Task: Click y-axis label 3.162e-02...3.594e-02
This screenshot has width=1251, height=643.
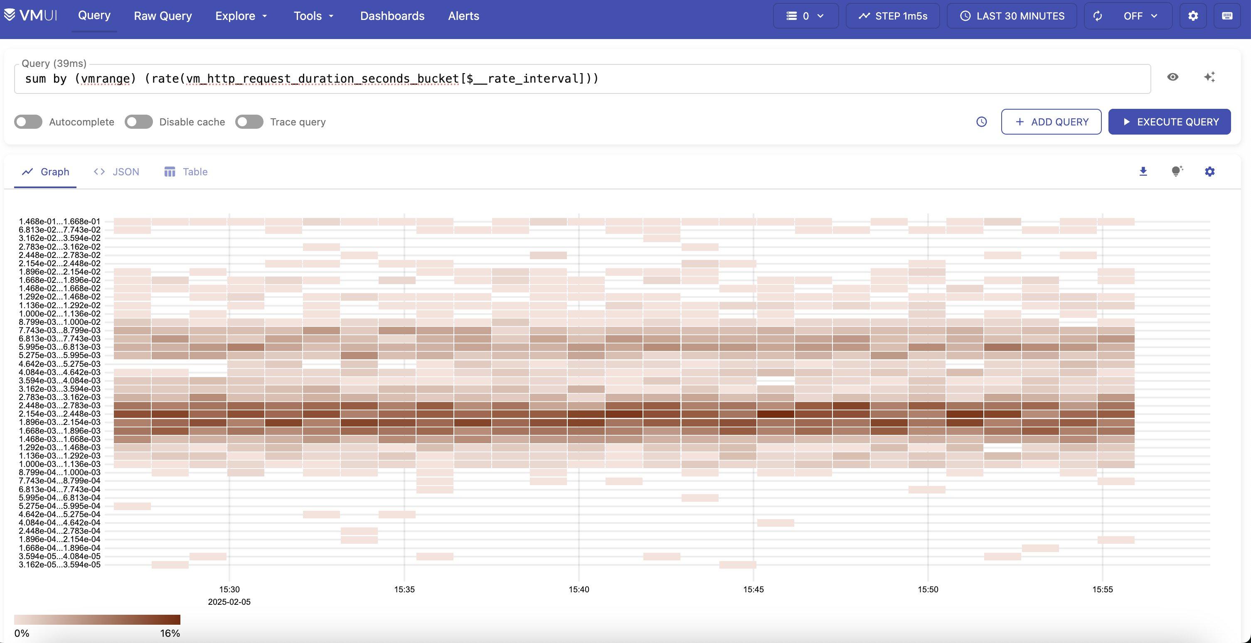Action: (59, 238)
